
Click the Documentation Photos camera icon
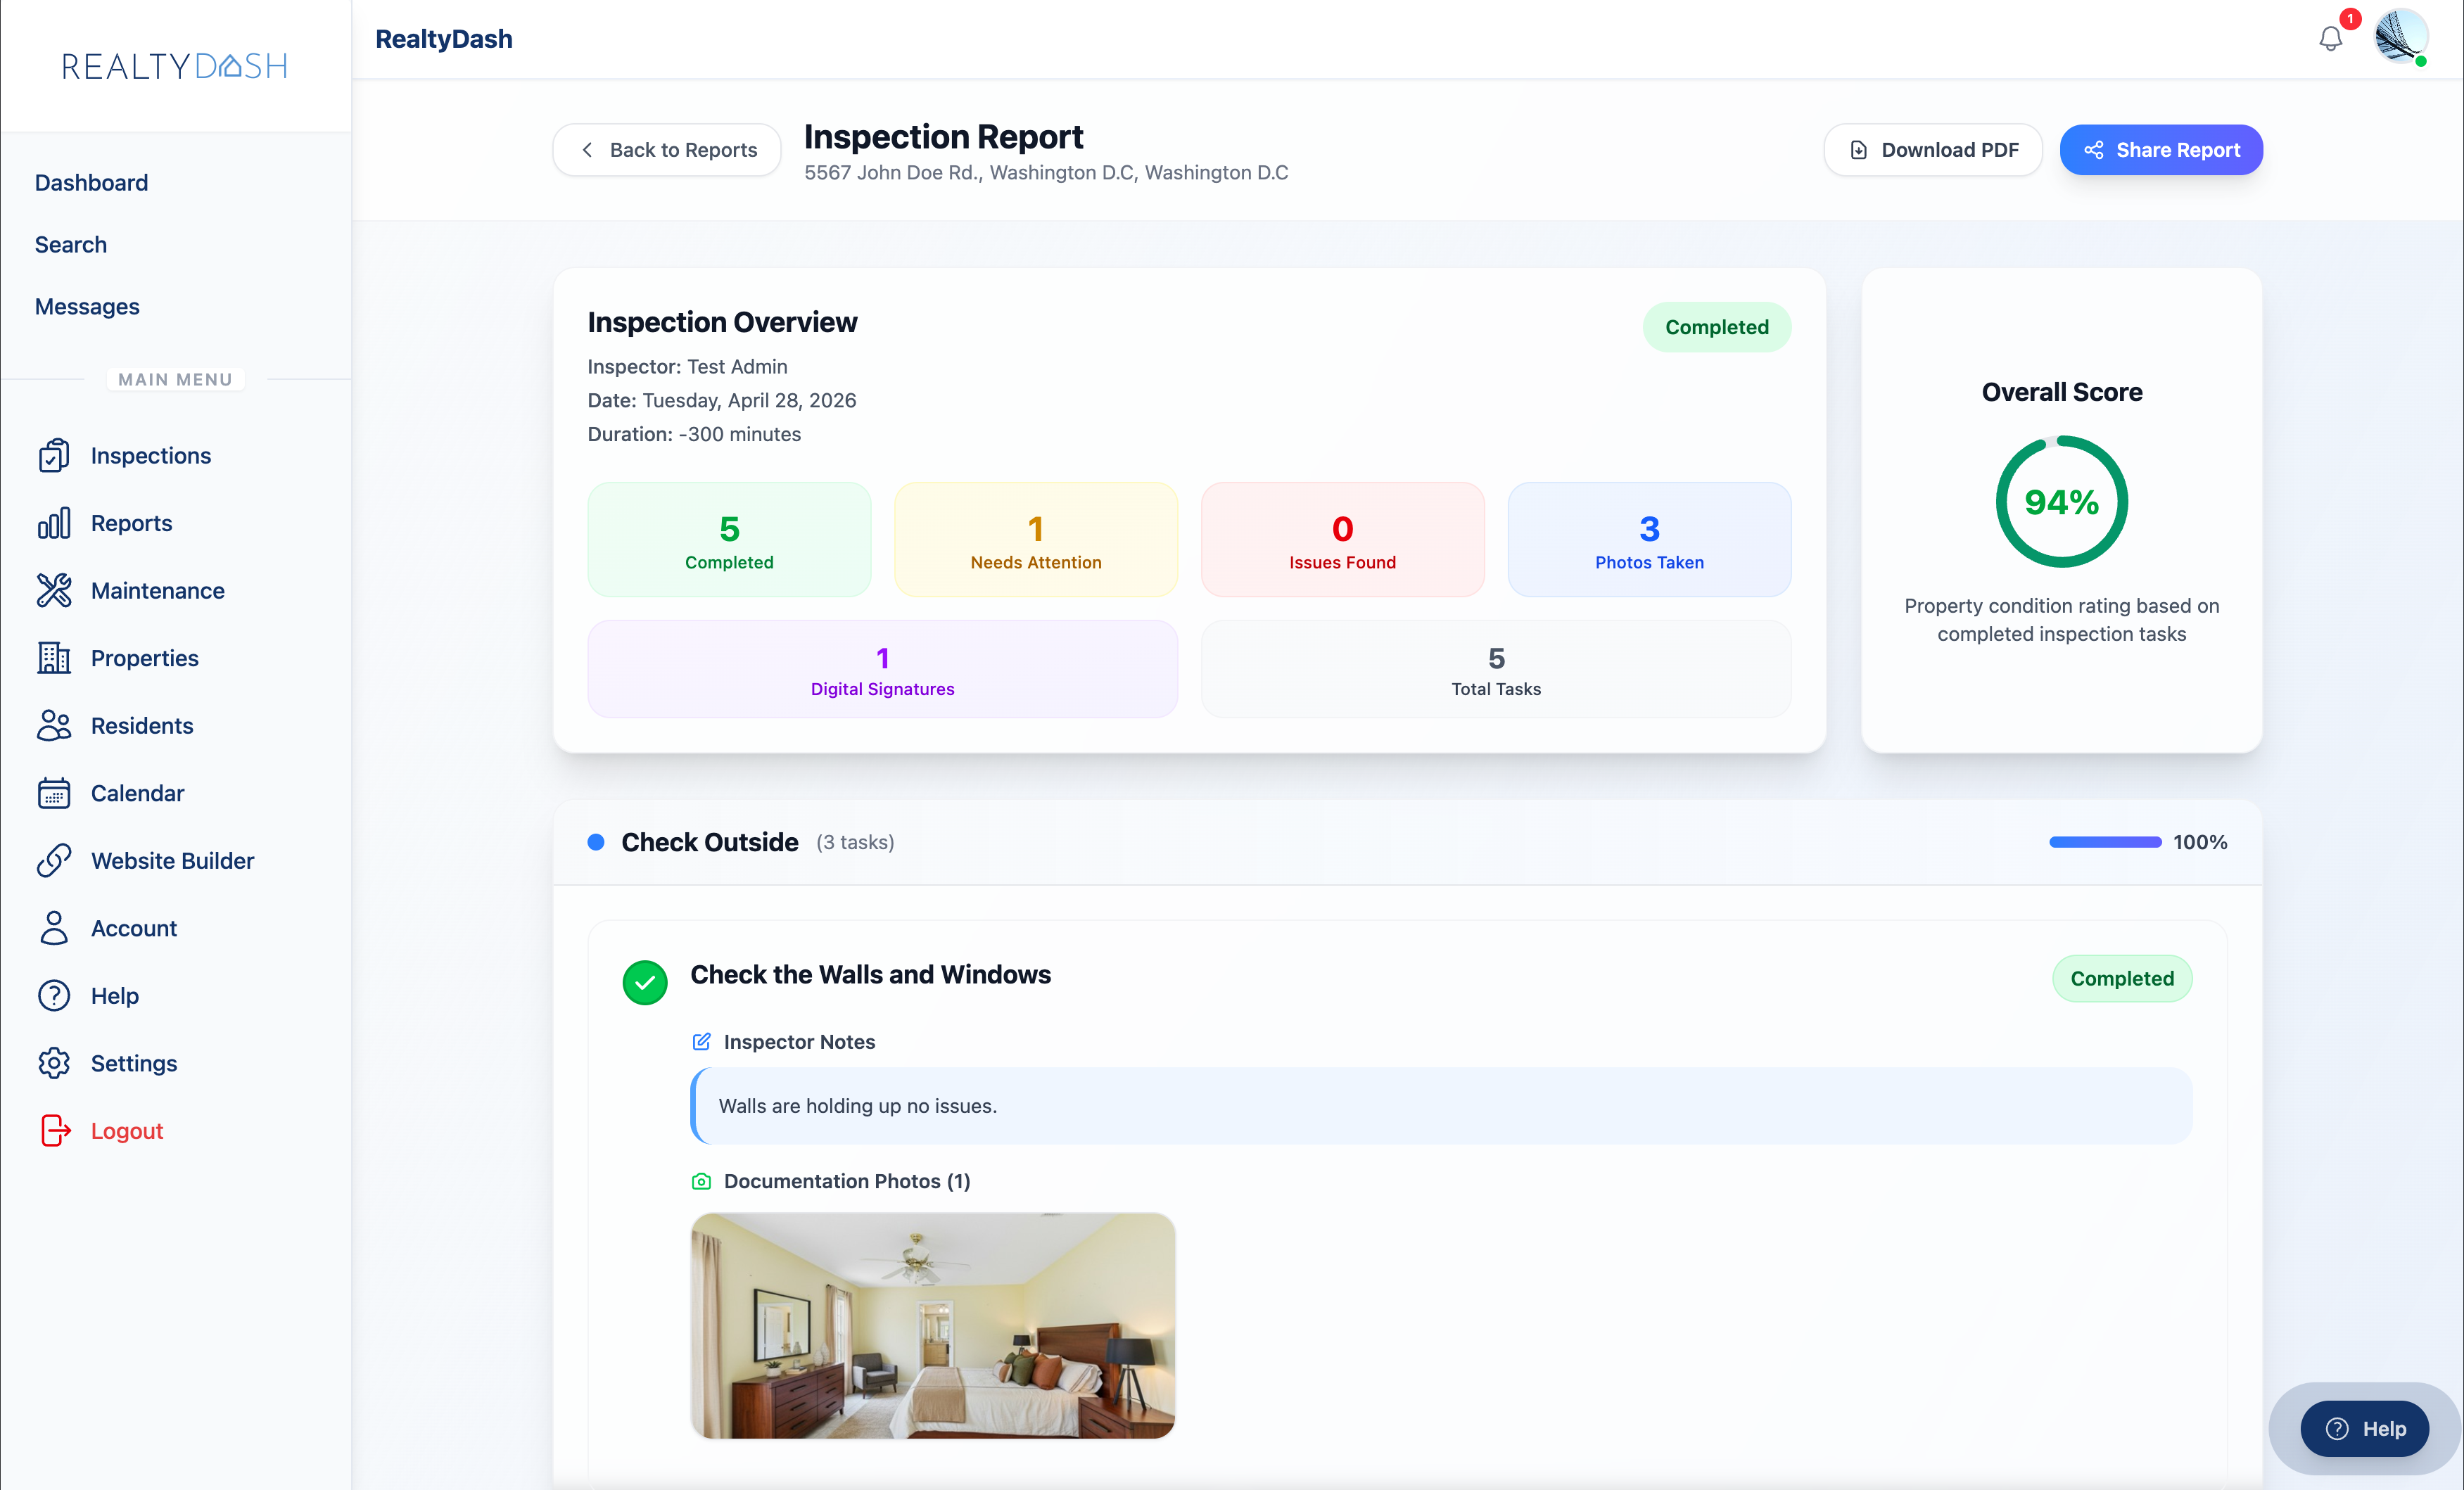pyautogui.click(x=702, y=1181)
